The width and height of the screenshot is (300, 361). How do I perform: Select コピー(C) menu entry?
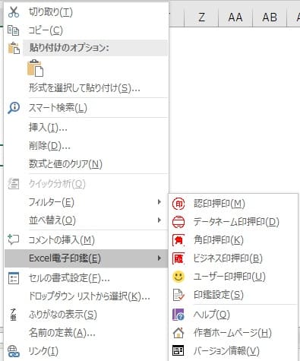click(46, 30)
